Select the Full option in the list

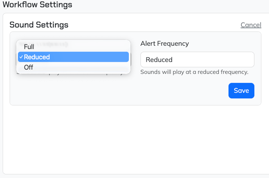pyautogui.click(x=29, y=47)
